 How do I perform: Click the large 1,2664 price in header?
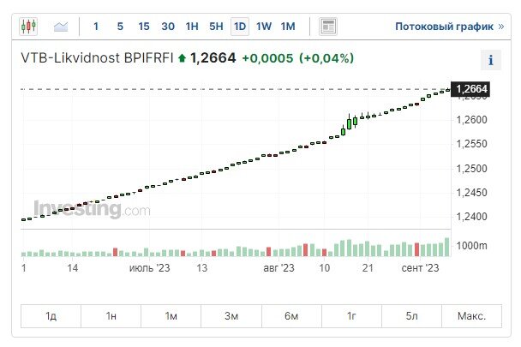(x=213, y=58)
